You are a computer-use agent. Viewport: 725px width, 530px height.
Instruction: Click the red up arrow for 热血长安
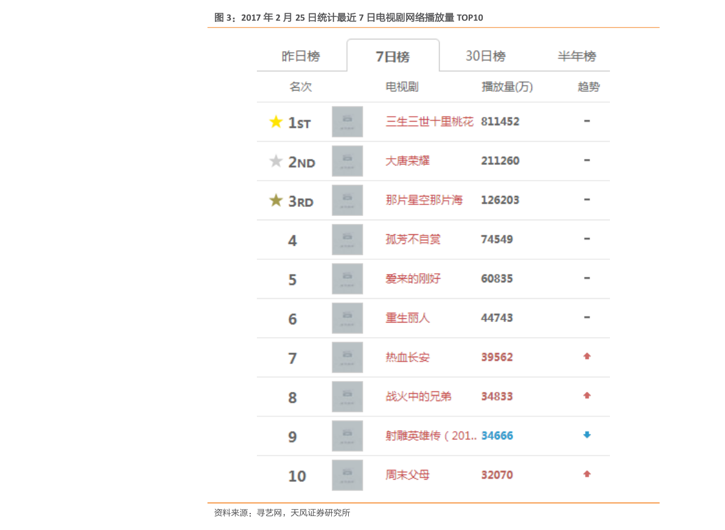point(587,356)
